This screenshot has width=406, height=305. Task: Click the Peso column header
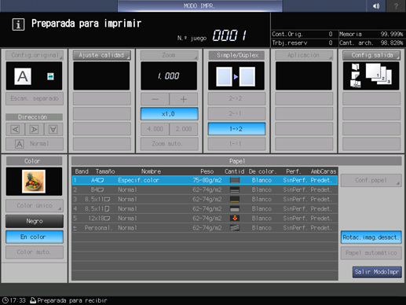tap(207, 171)
